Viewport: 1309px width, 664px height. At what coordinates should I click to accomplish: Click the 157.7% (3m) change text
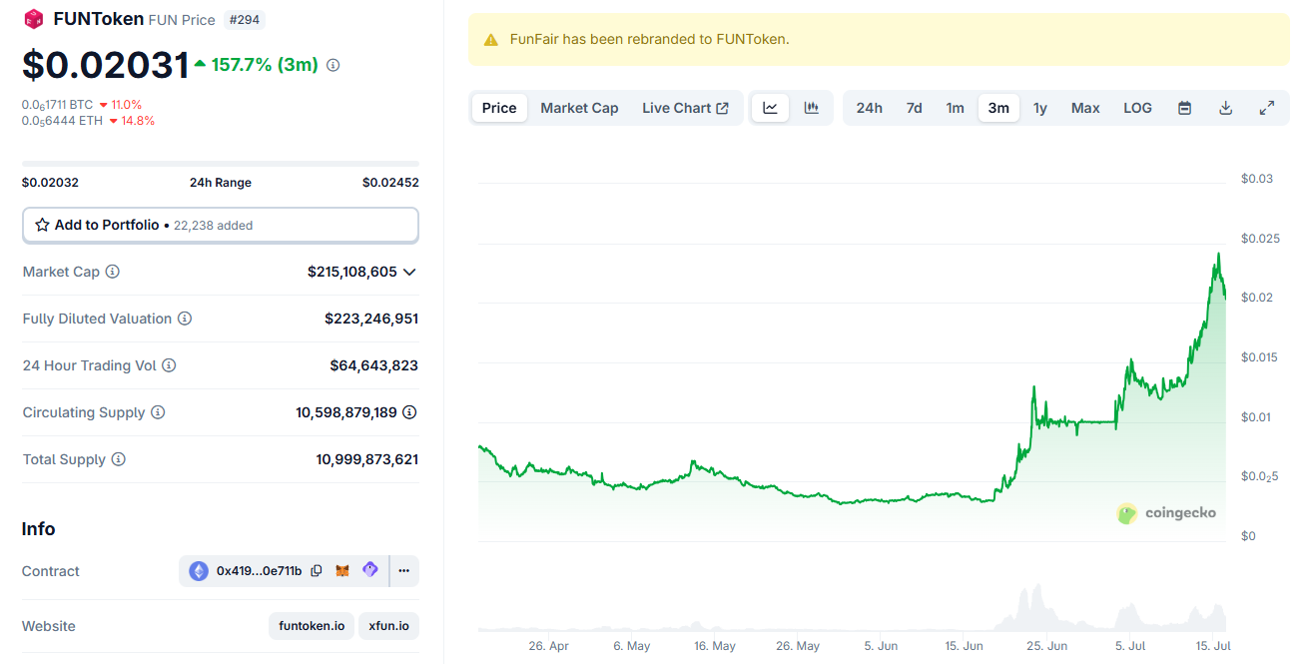[265, 65]
